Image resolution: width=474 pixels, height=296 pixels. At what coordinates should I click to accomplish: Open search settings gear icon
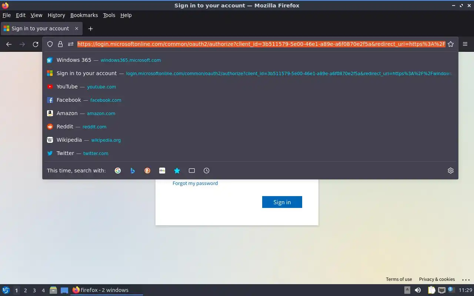(451, 171)
